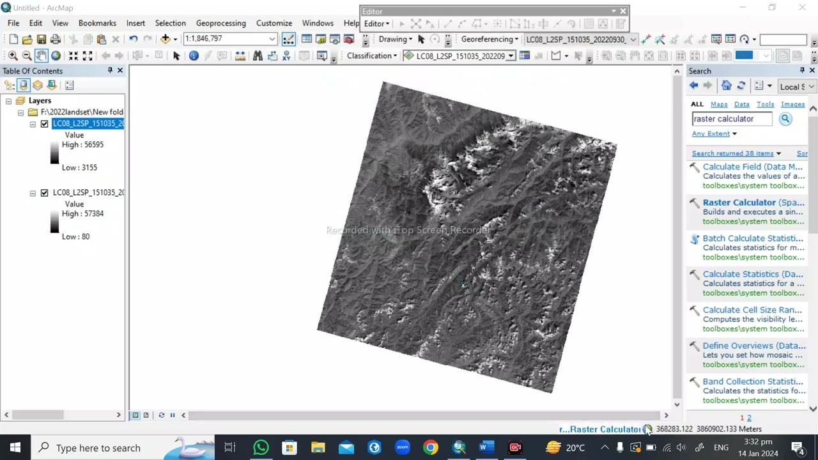
Task: Print the map with the Print icon
Action: point(55,40)
